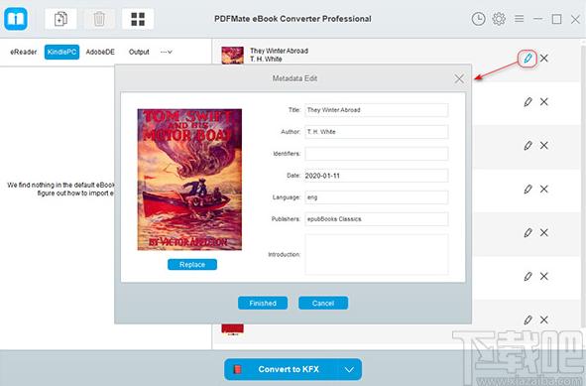Click the They Winter Abroad list thumbnail
The width and height of the screenshot is (586, 386).
coord(232,56)
